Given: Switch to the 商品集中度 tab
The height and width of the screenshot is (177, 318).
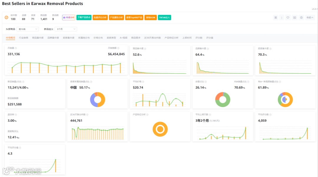Looking at the screenshot, I should (x=38, y=38).
